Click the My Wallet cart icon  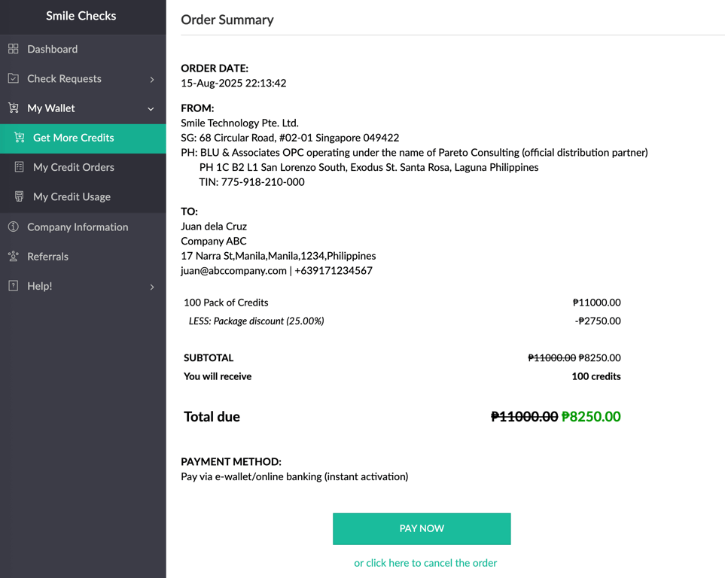(x=14, y=108)
